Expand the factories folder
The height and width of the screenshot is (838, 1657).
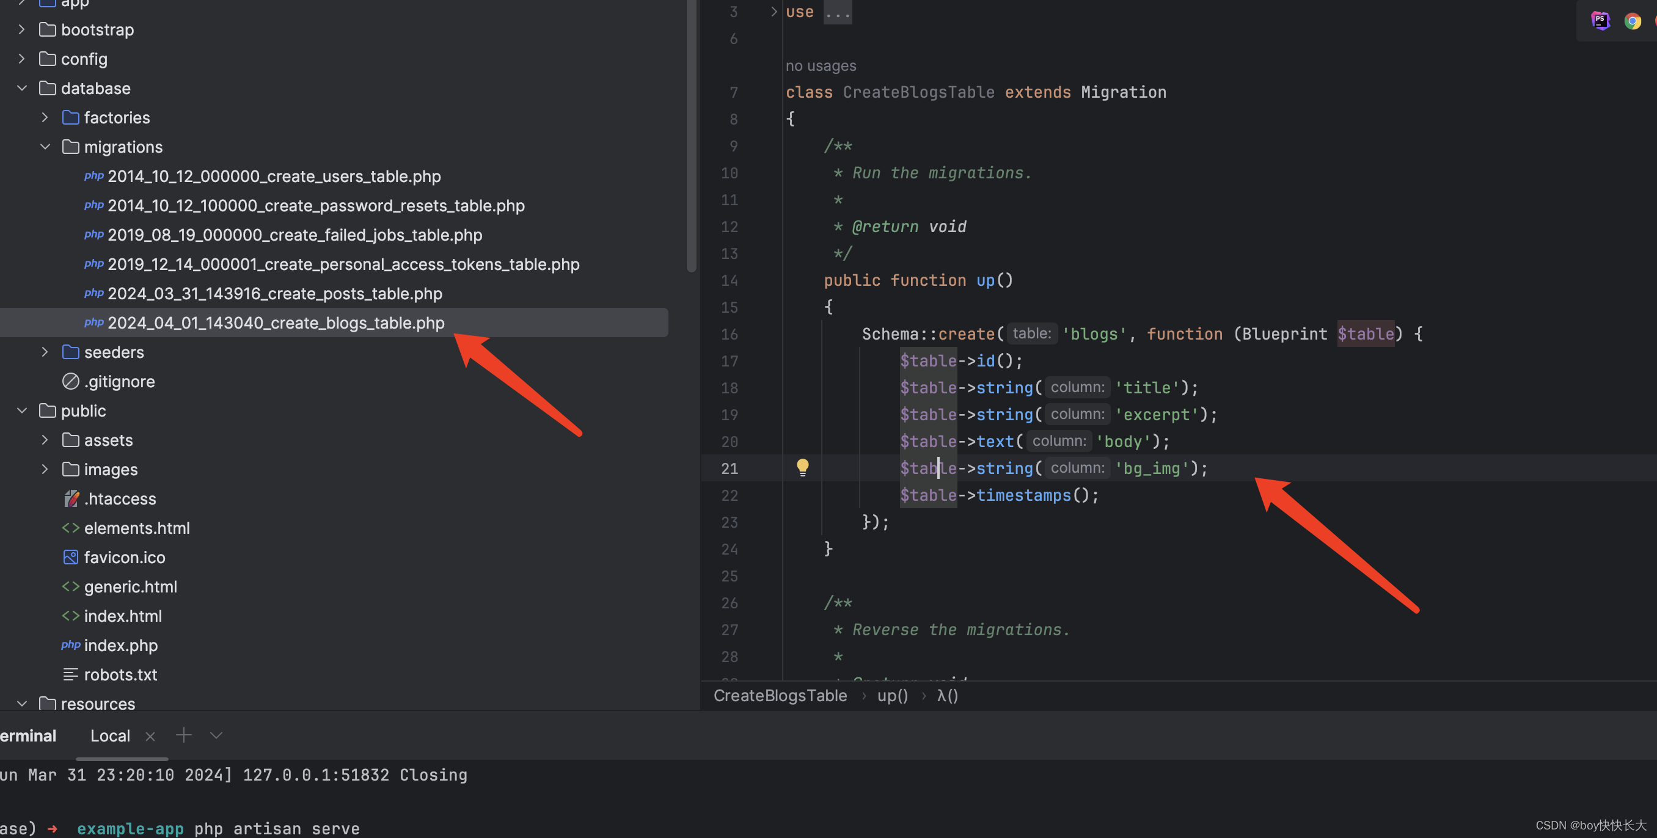point(45,117)
